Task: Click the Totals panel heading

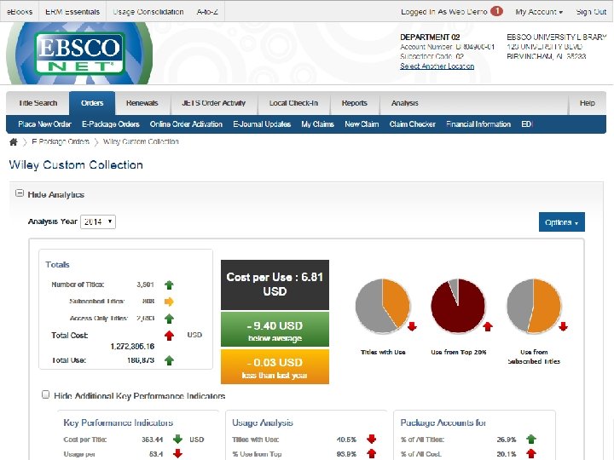Action: click(x=57, y=264)
